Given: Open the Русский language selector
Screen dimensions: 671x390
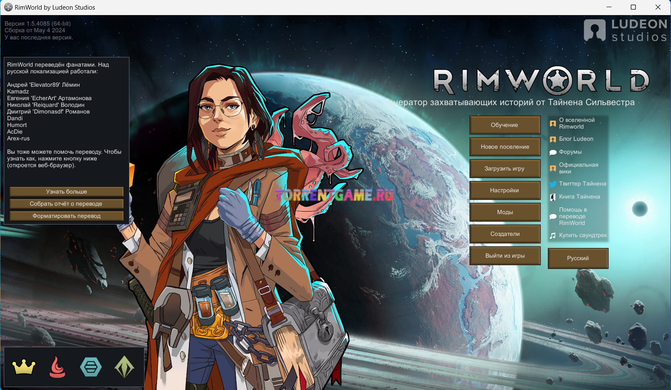Looking at the screenshot, I should (578, 258).
